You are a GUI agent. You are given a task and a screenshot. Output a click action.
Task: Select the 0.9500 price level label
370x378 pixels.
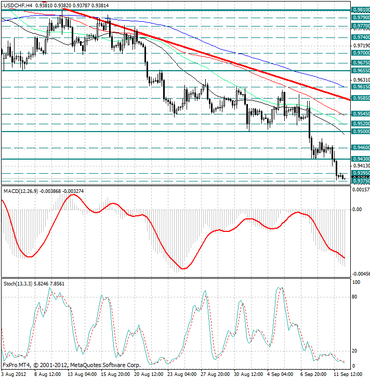(x=361, y=132)
